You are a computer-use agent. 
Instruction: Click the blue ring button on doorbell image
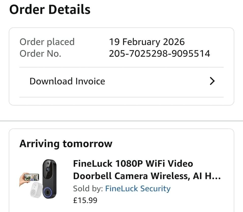tap(48, 191)
